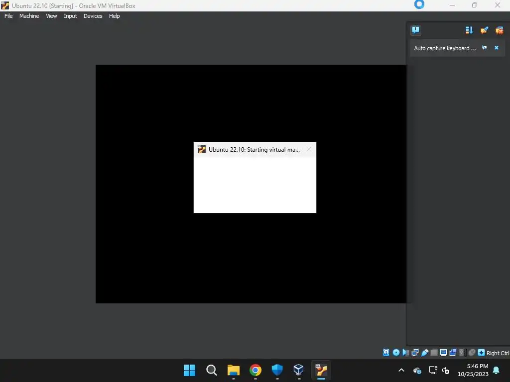
Task: Click the mouse integration indicator
Action: (x=472, y=353)
